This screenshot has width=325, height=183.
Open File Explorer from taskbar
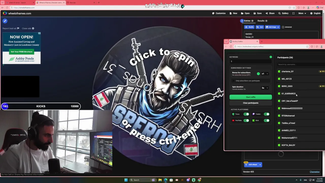coord(160,180)
